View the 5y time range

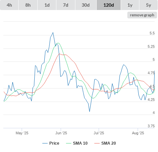tap(149, 5)
